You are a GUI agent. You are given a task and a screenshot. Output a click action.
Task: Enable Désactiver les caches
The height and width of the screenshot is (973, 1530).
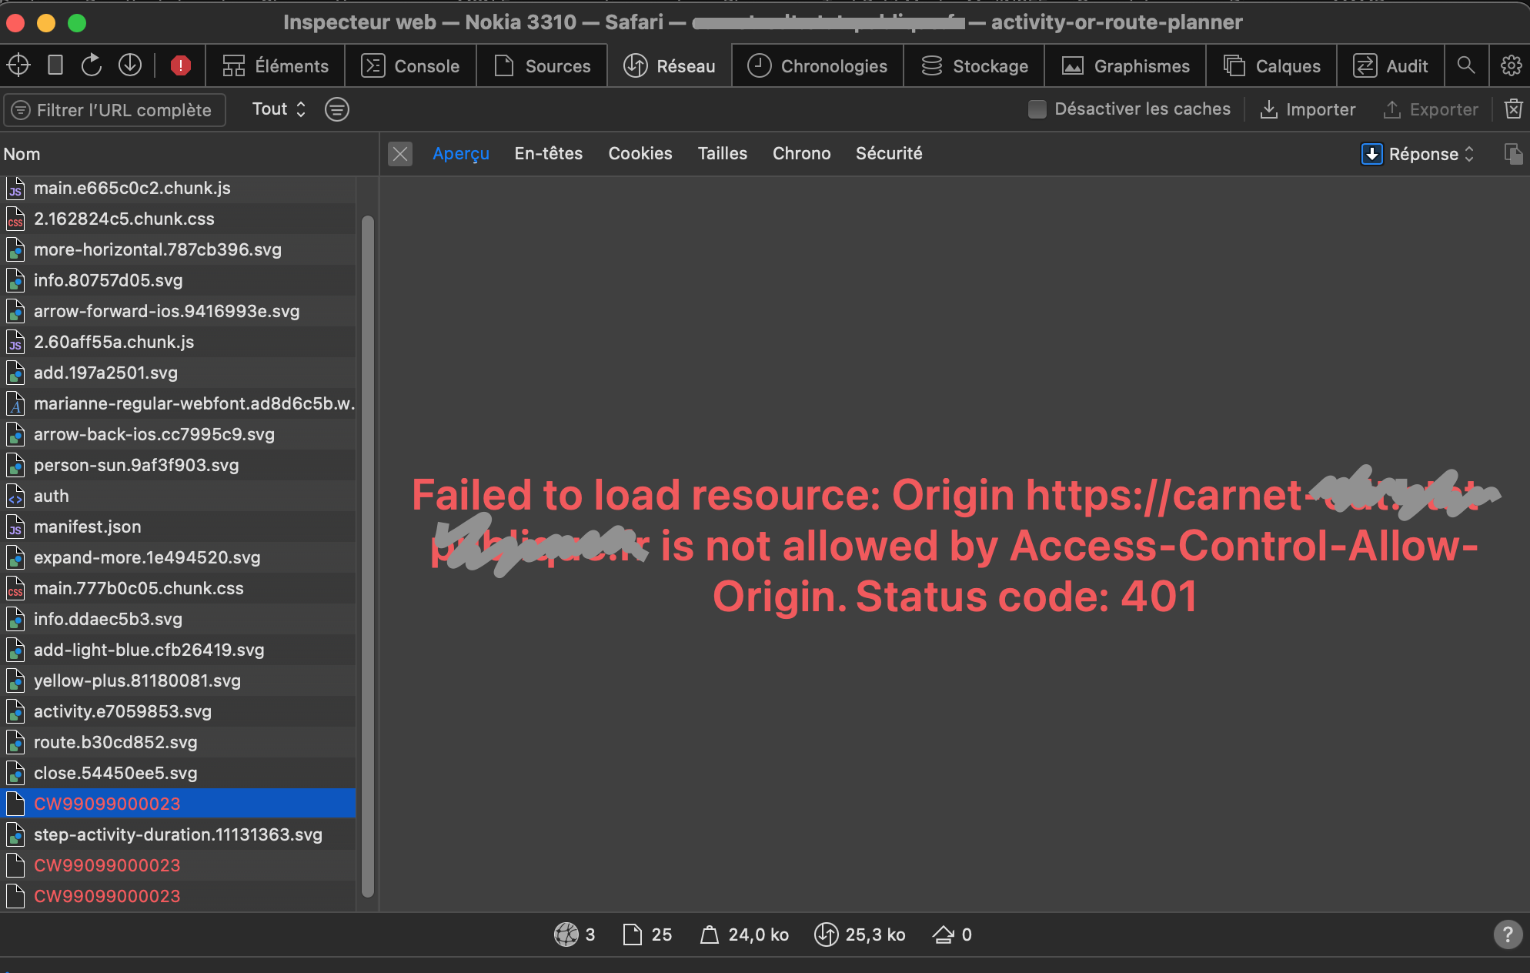1037,109
